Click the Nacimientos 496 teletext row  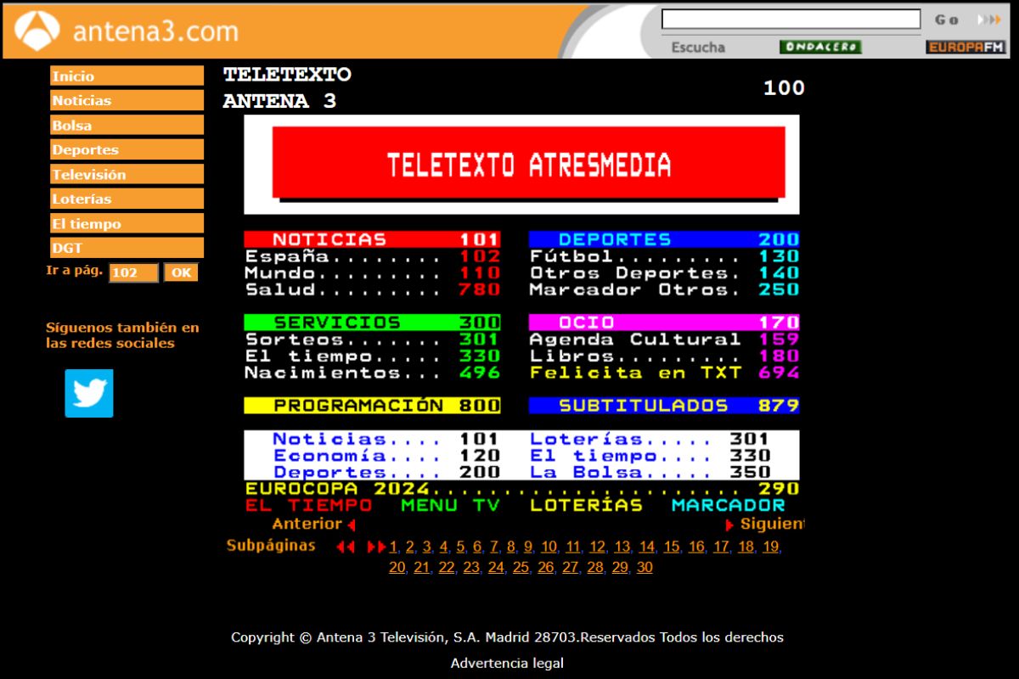pyautogui.click(x=372, y=373)
